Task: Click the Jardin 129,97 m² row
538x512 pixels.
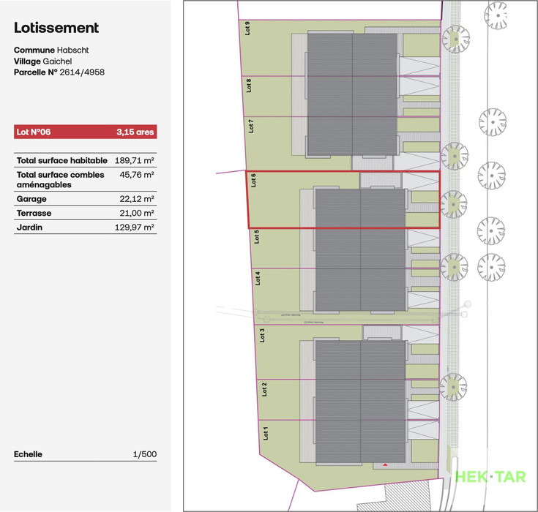Action: [85, 227]
